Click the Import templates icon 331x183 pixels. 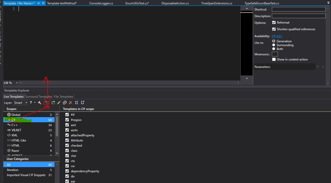pos(77,103)
